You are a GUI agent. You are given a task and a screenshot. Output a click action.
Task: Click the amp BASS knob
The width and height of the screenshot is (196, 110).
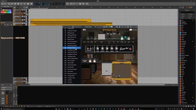pyautogui.click(x=107, y=49)
